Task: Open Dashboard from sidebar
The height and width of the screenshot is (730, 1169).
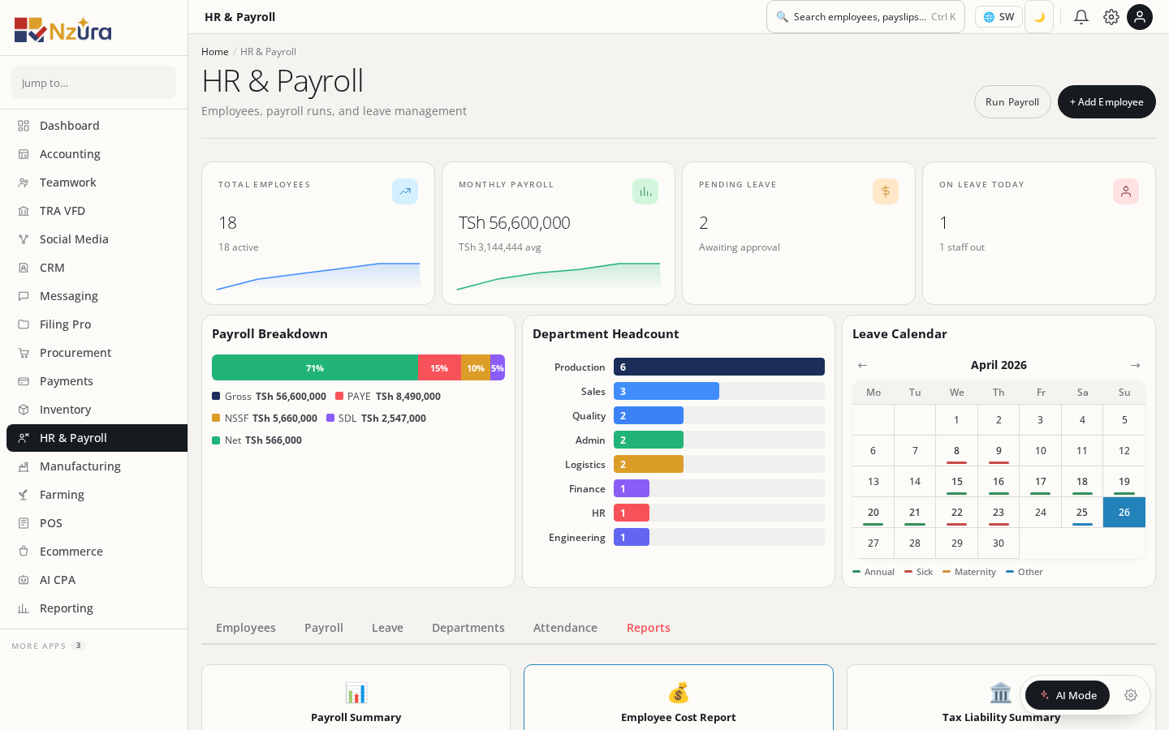Action: (x=97, y=126)
